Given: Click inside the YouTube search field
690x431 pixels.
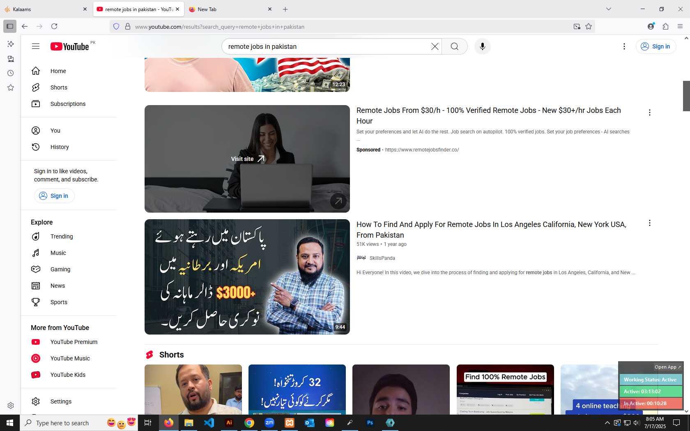Looking at the screenshot, I should click(327, 46).
